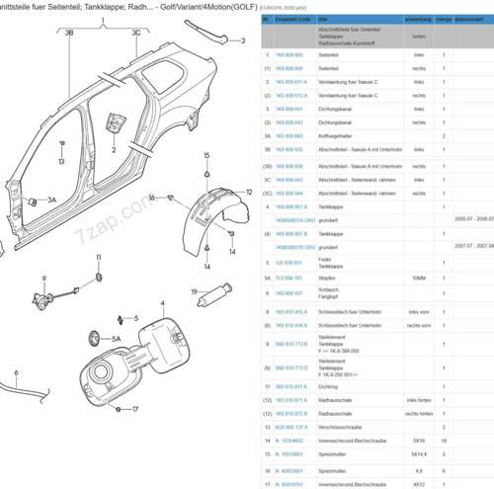Select callout 19 next to the cylinder part

pyautogui.click(x=195, y=291)
